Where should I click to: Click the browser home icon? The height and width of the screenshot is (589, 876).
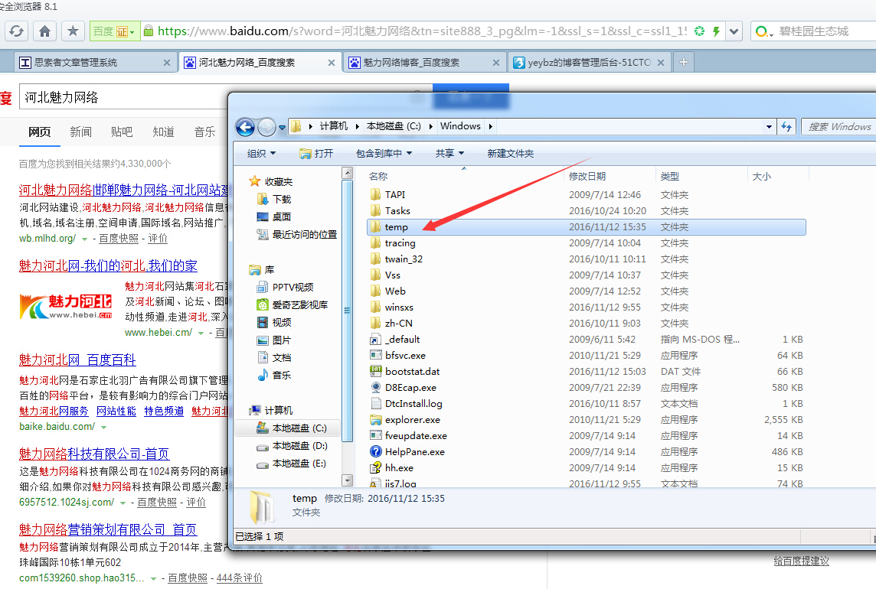44,31
